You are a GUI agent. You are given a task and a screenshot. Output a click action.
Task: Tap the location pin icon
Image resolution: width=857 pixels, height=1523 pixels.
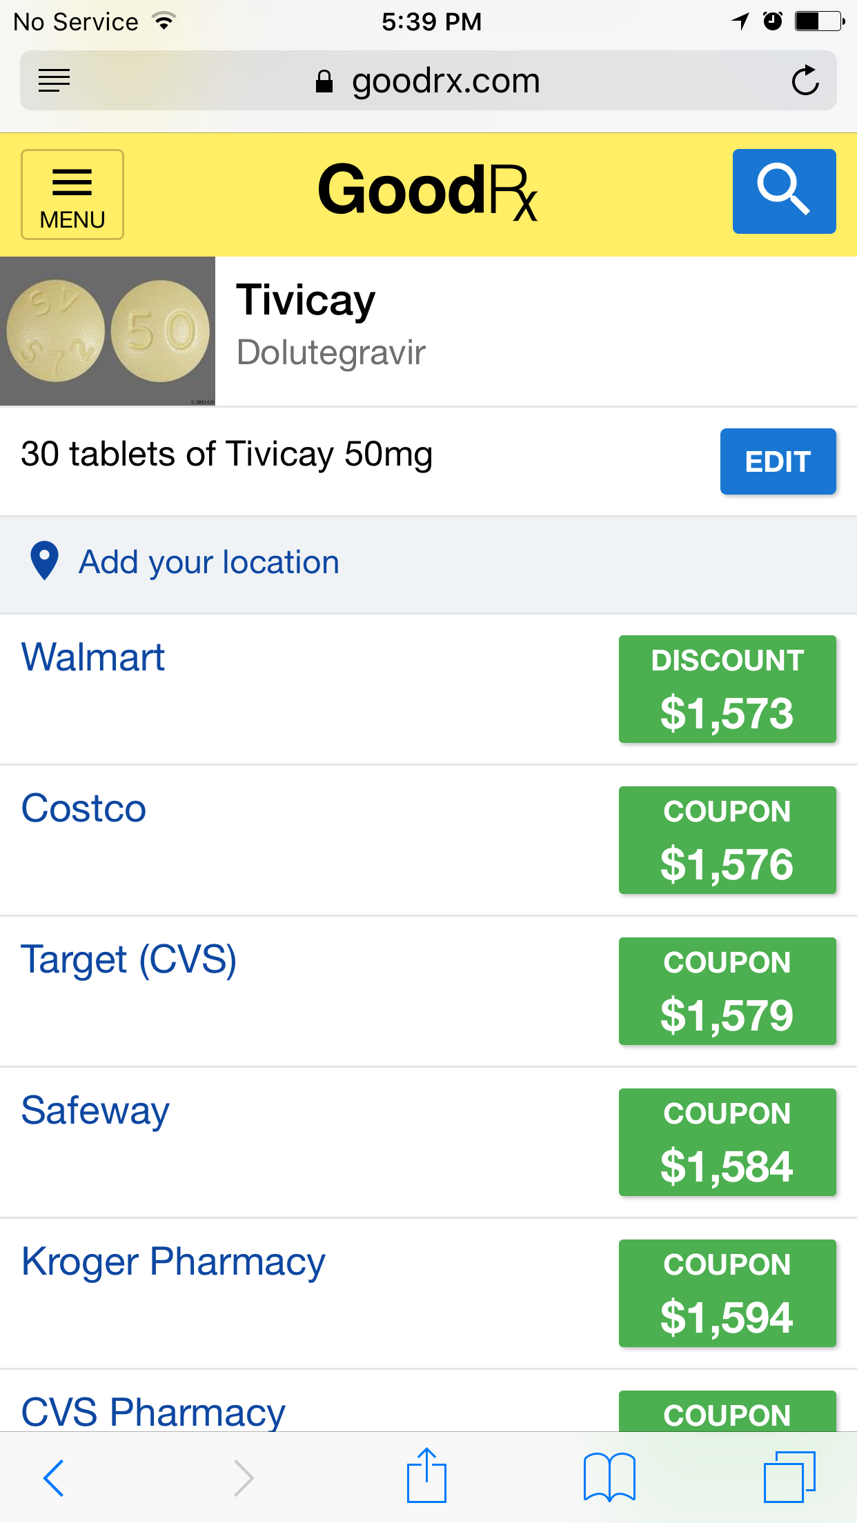(45, 561)
